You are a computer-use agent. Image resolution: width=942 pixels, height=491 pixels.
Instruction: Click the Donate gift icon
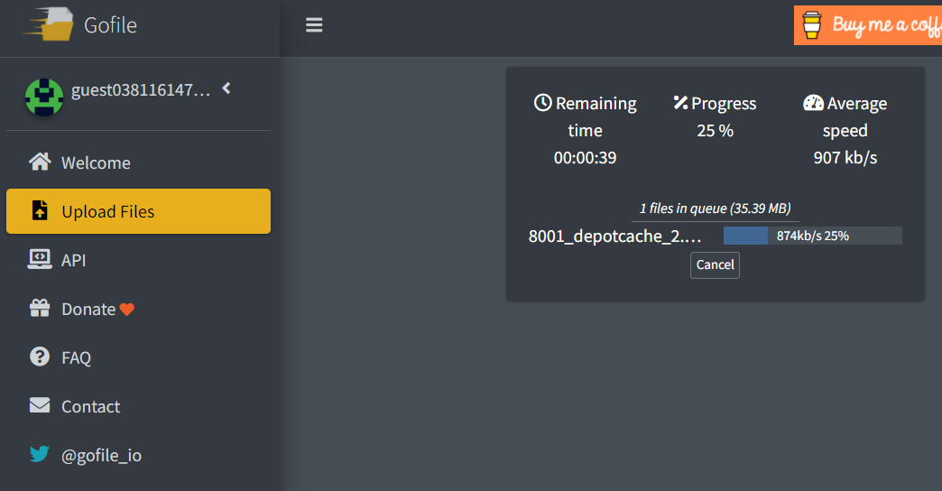[40, 309]
